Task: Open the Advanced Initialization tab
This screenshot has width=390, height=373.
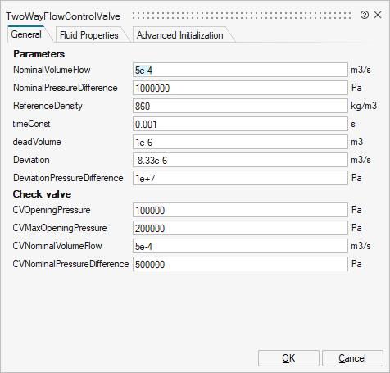Action: [179, 35]
